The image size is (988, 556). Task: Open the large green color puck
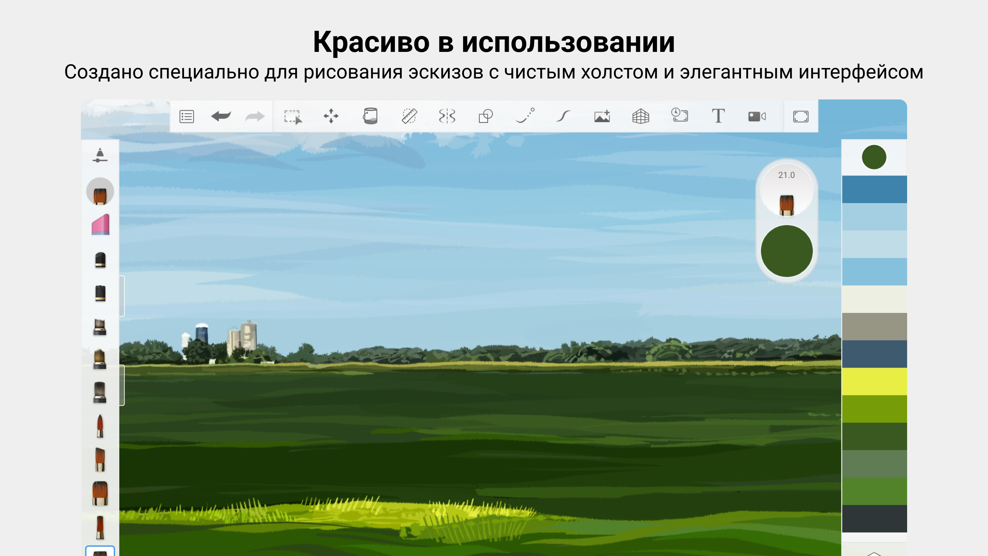pos(787,251)
